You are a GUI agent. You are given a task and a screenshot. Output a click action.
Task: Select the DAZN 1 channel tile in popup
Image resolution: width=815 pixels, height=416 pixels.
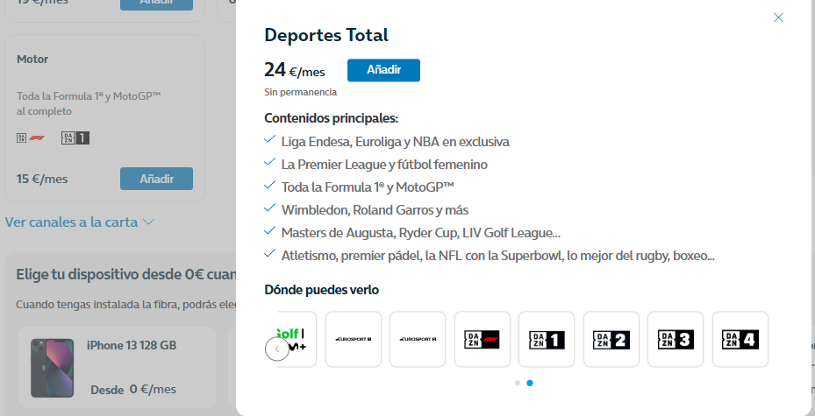[547, 339]
